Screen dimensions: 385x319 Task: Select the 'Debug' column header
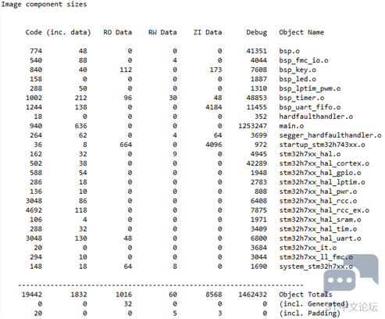(257, 32)
